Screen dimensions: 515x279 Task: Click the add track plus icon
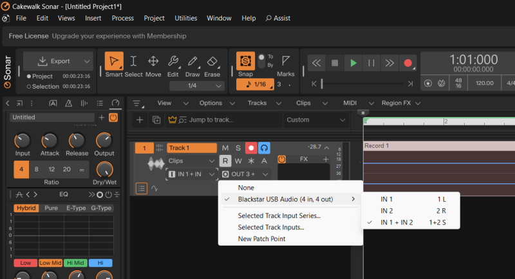click(140, 120)
